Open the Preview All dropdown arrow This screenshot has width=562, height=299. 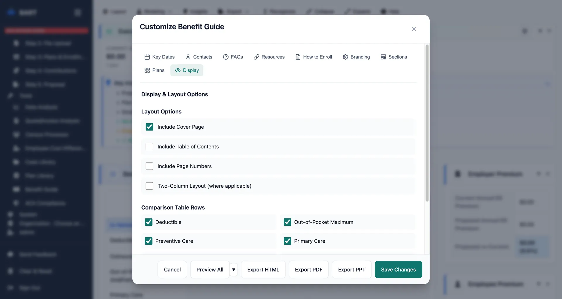pos(234,269)
